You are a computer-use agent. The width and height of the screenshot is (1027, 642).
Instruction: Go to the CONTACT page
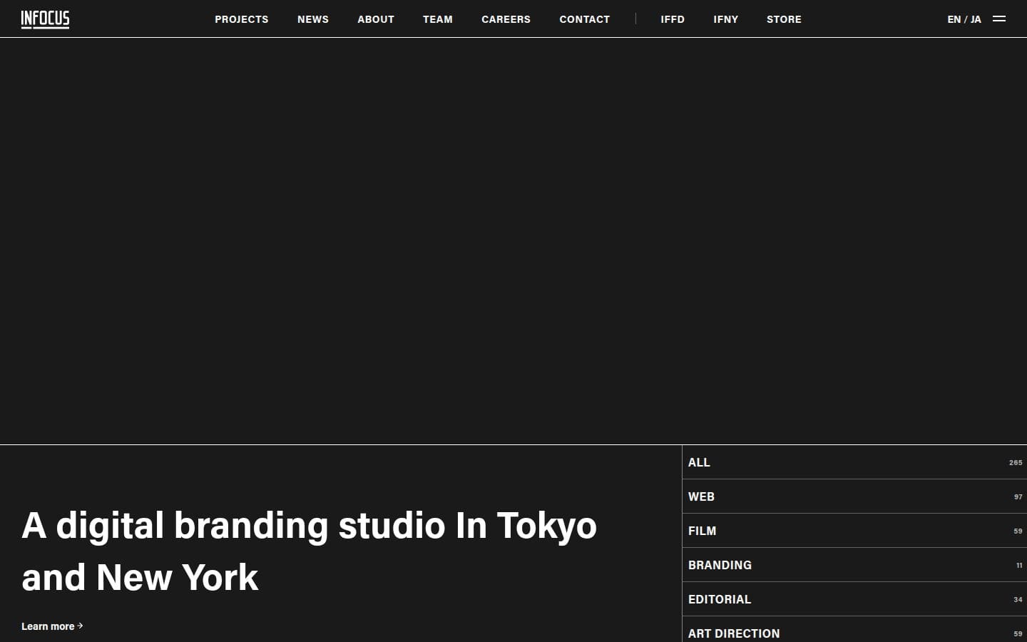click(585, 19)
